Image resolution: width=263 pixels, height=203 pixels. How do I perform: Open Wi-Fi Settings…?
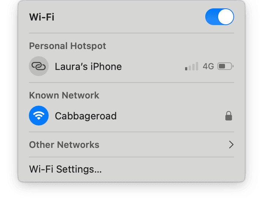(65, 169)
